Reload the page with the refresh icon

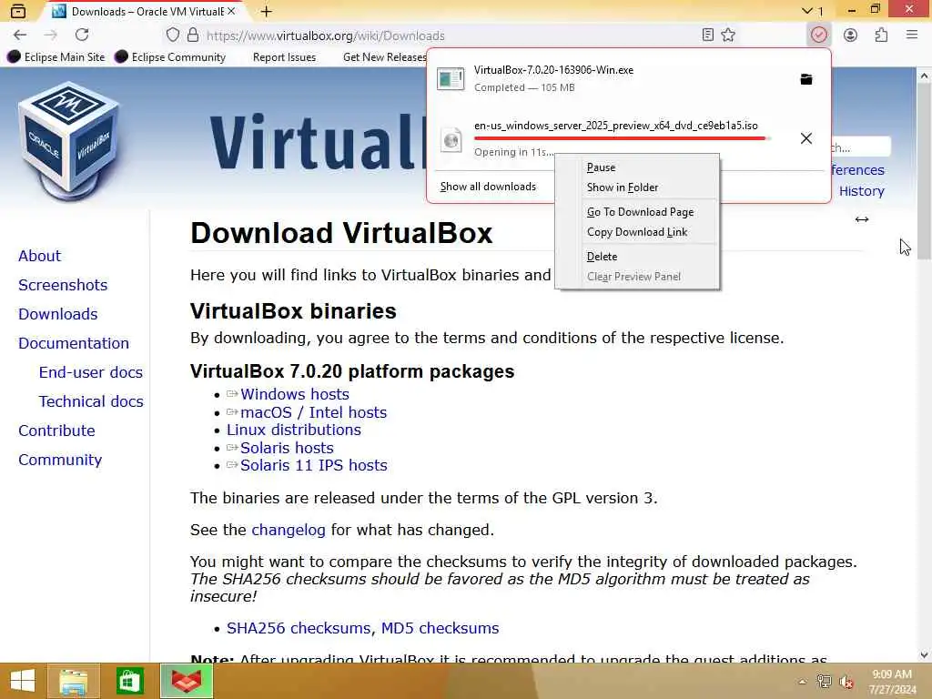tap(82, 35)
